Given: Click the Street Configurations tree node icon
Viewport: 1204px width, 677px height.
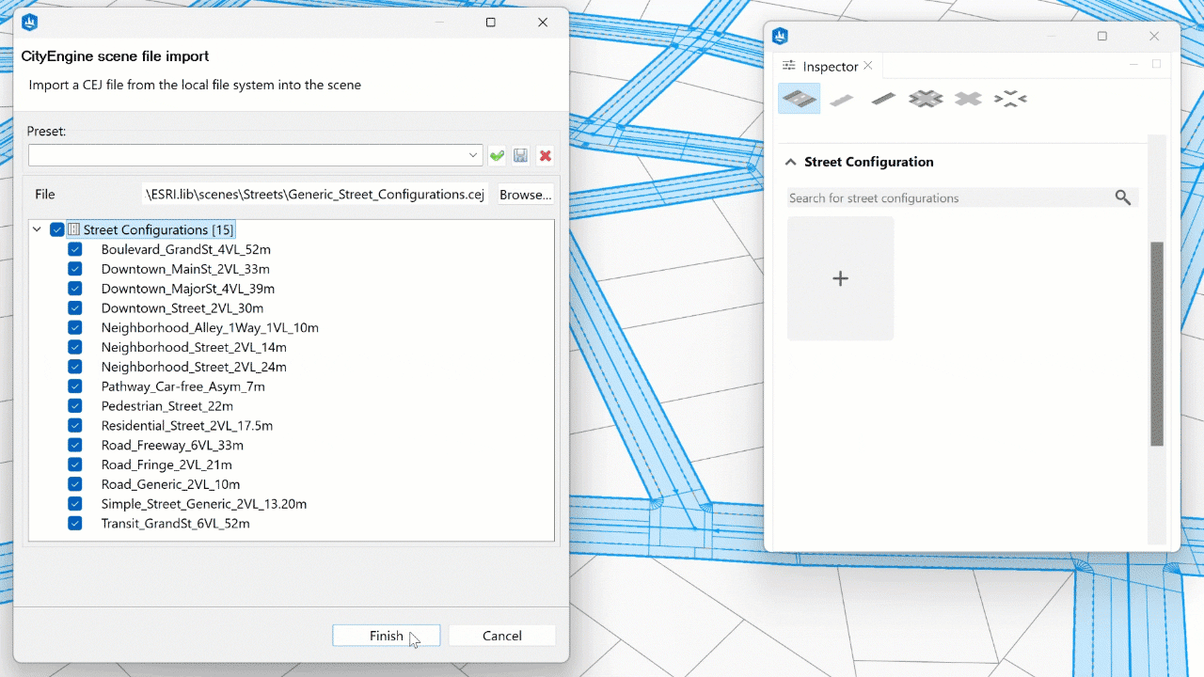Looking at the screenshot, I should tap(73, 229).
